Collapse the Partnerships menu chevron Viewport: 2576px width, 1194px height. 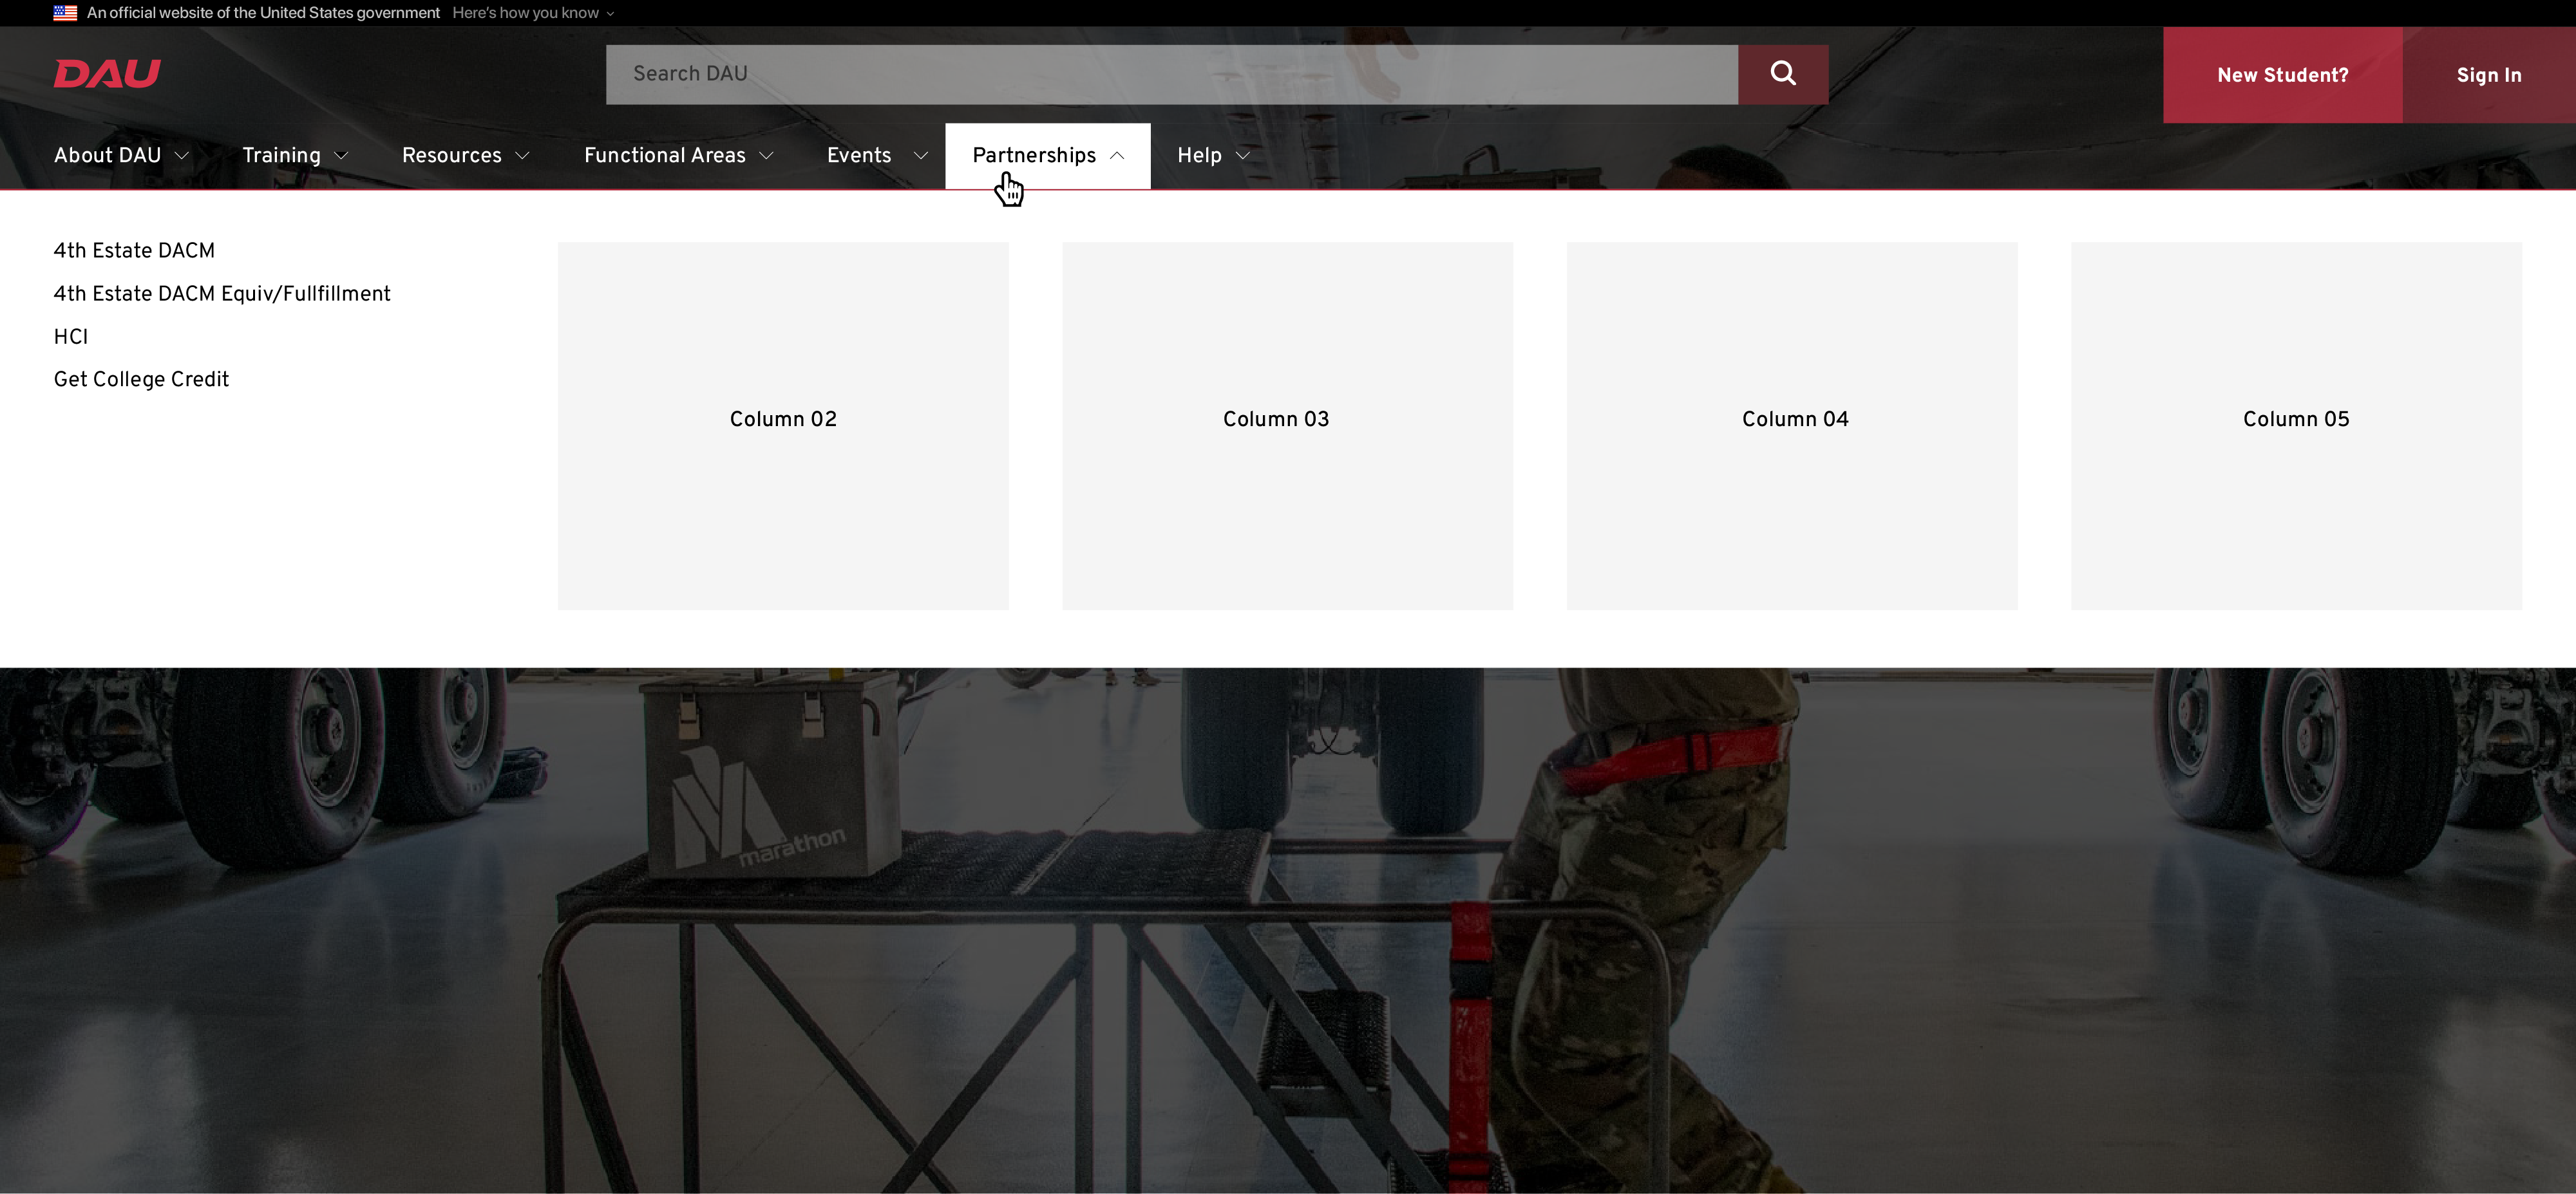click(x=1117, y=156)
